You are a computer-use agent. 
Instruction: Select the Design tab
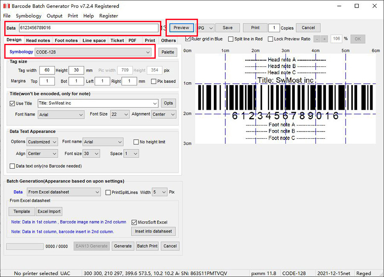(x=14, y=40)
